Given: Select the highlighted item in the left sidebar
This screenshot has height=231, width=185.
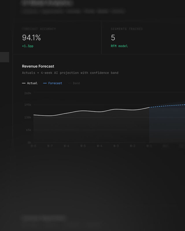Looking at the screenshot, I should pos(5,57).
